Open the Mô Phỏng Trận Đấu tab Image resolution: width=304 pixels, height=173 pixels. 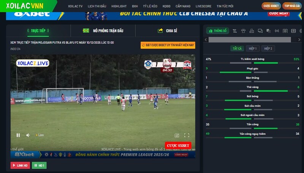103,31
